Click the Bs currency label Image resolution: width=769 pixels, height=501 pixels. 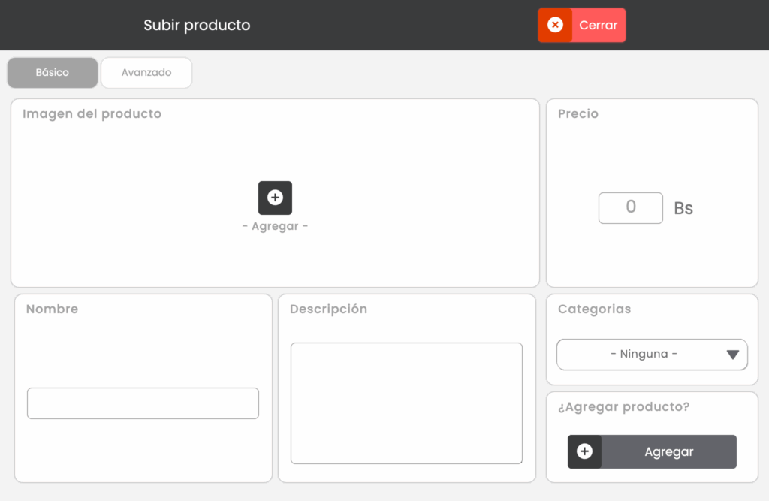[x=683, y=208]
